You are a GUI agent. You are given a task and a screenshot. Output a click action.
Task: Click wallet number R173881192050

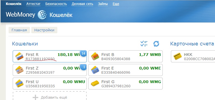[x=40, y=59]
